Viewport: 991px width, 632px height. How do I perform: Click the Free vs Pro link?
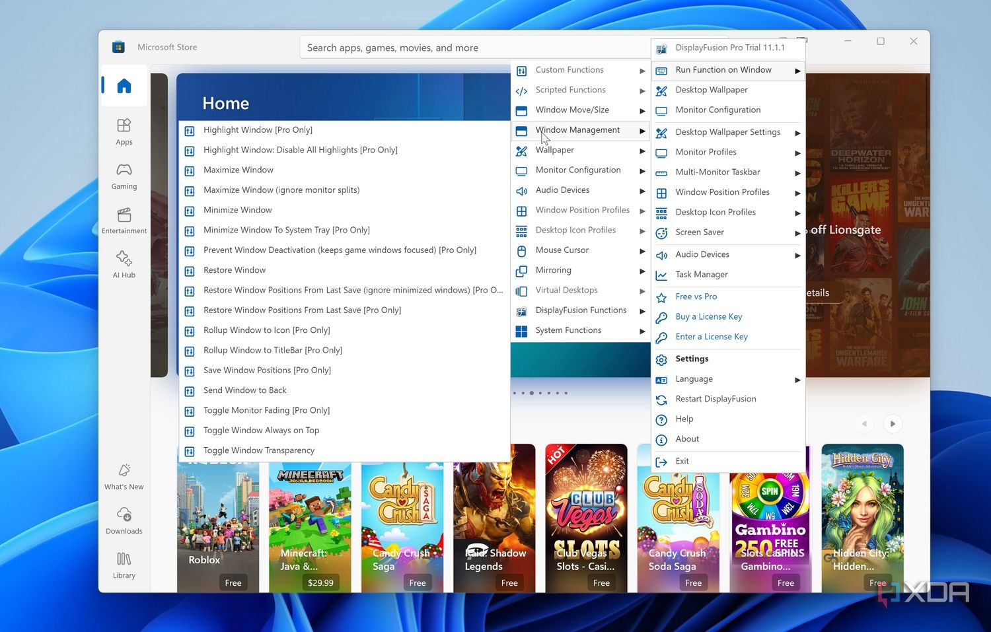[x=696, y=297]
